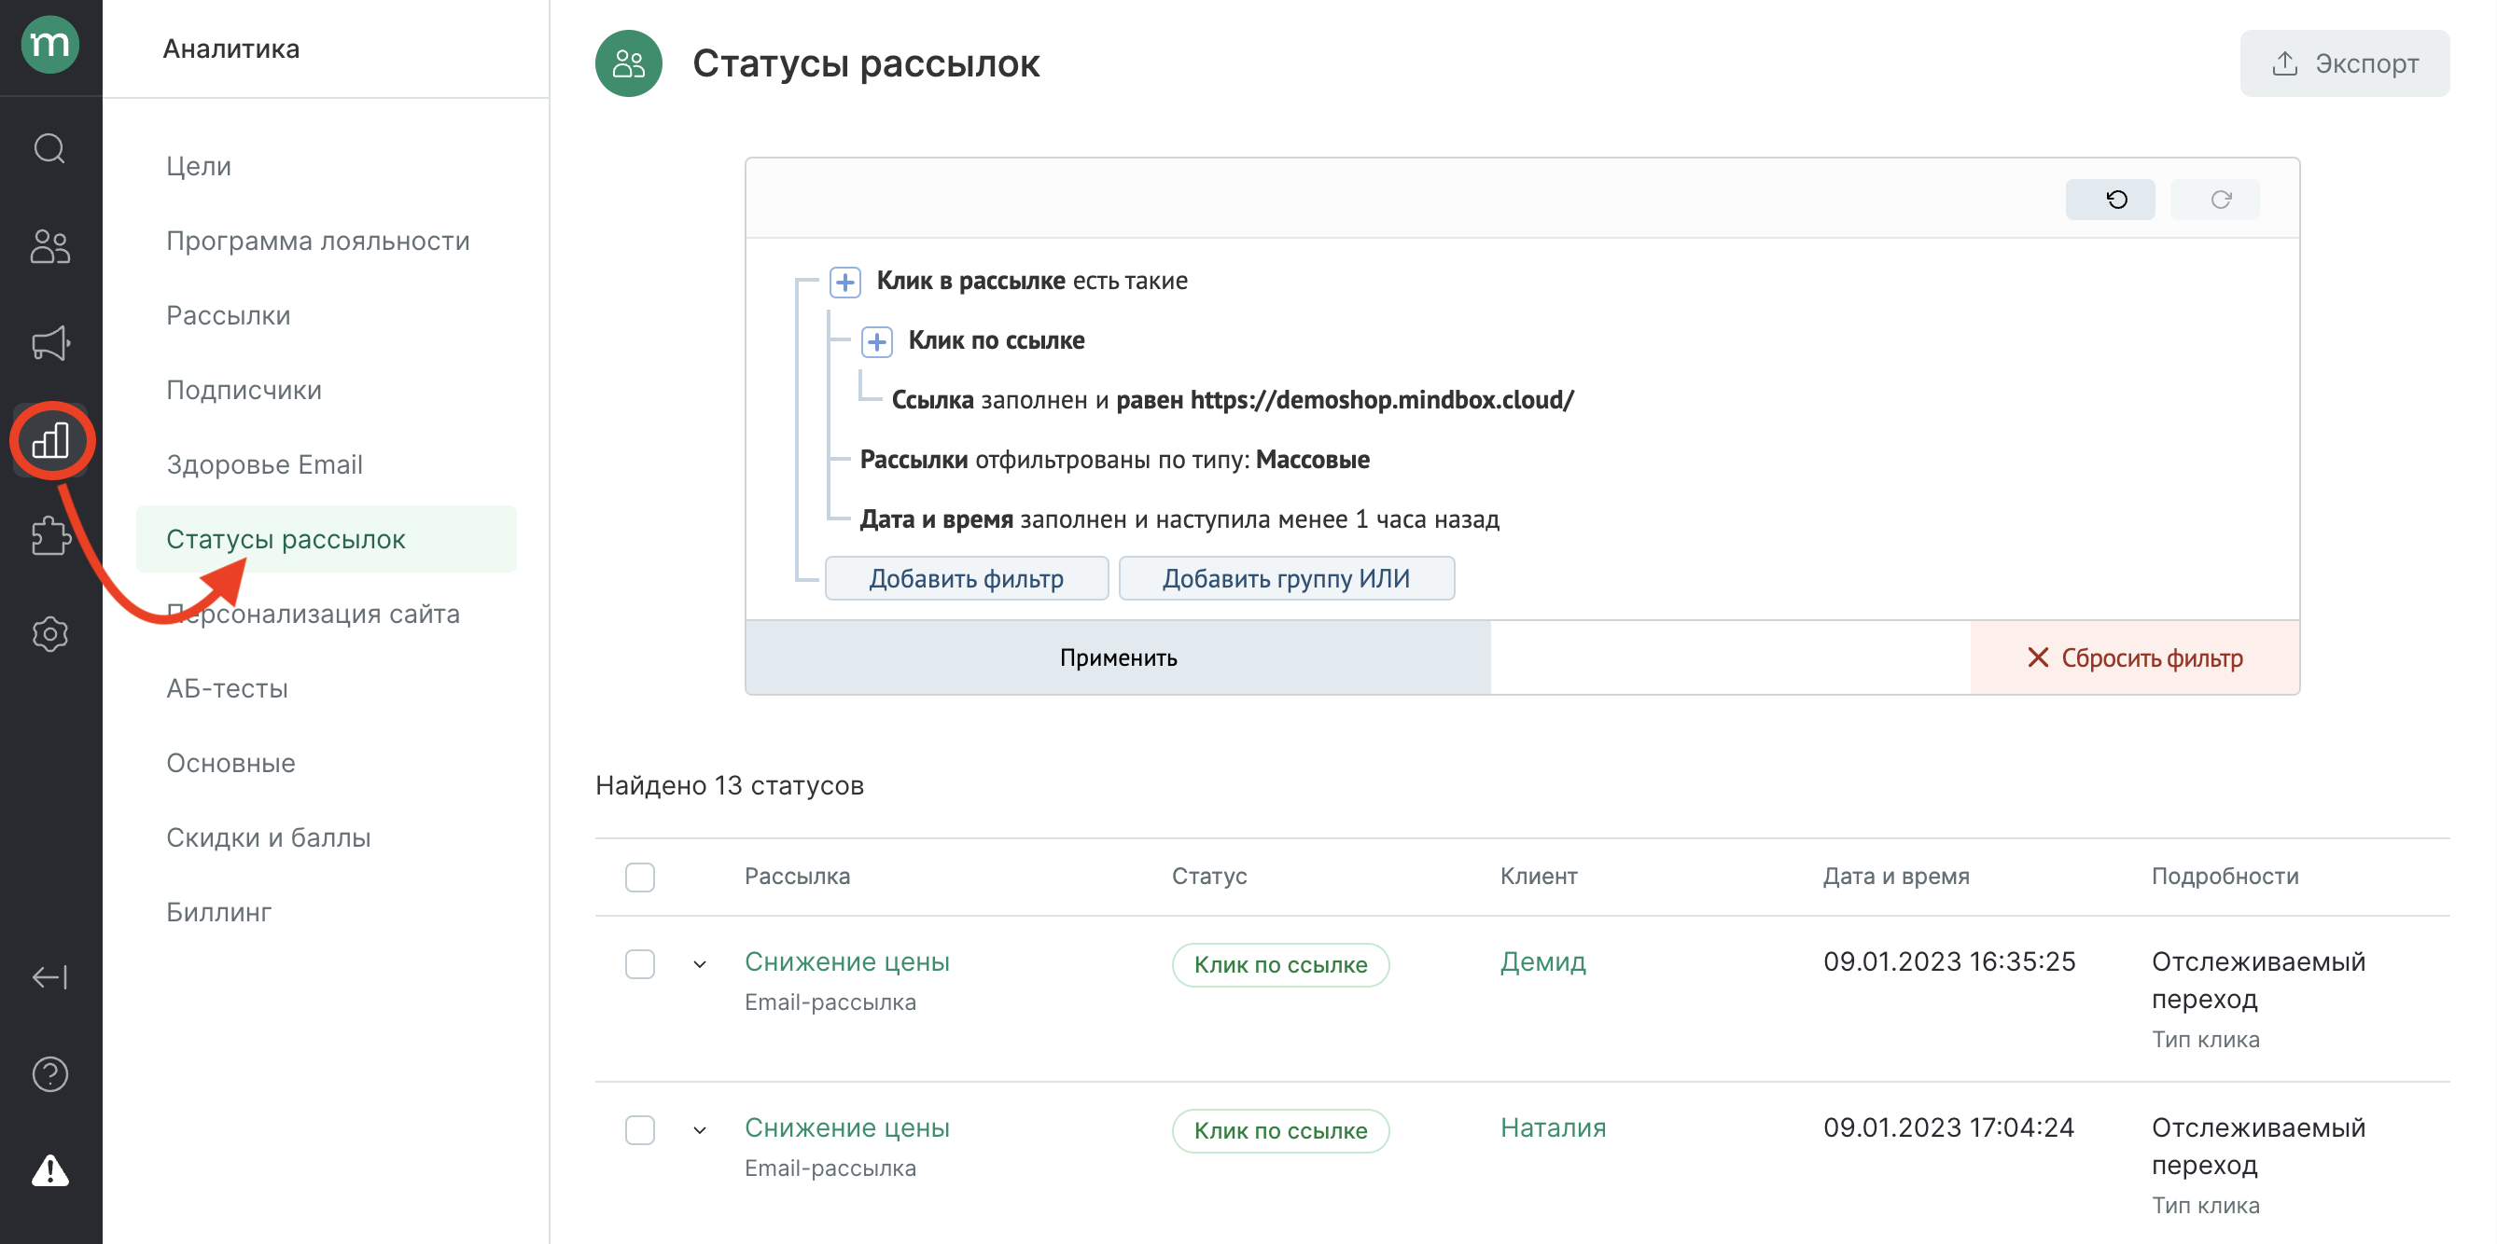Click the Клик в рассылке filter root label
This screenshot has width=2497, height=1244.
pos(970,281)
